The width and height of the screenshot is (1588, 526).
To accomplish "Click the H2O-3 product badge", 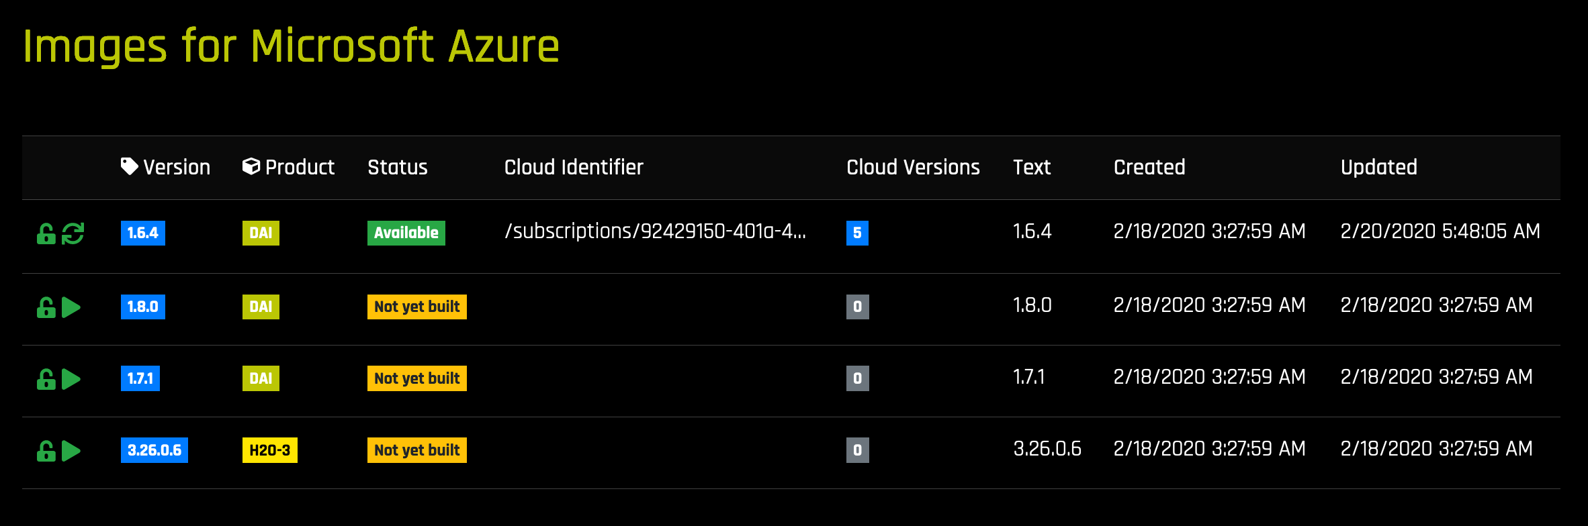I will click(270, 450).
